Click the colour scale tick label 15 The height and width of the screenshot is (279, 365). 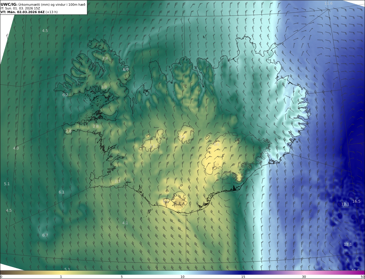click(x=243, y=277)
